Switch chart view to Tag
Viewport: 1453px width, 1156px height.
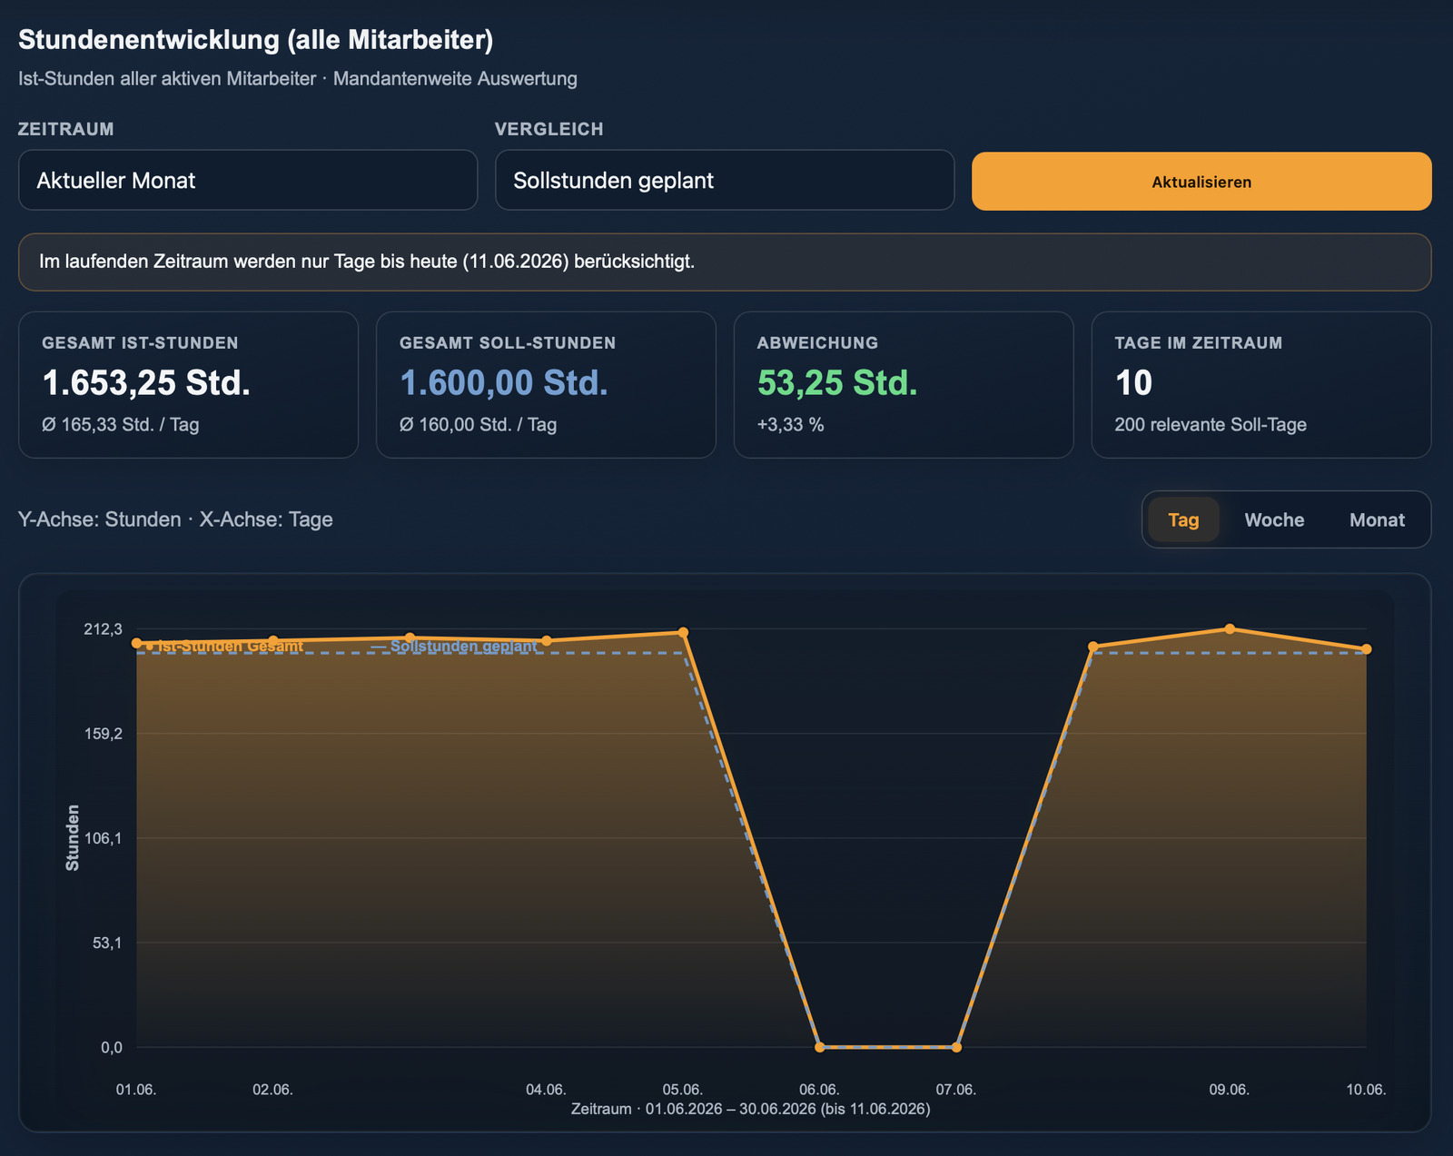click(x=1183, y=519)
